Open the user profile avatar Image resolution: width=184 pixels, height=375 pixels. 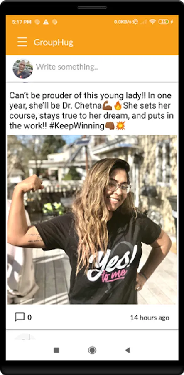[23, 69]
